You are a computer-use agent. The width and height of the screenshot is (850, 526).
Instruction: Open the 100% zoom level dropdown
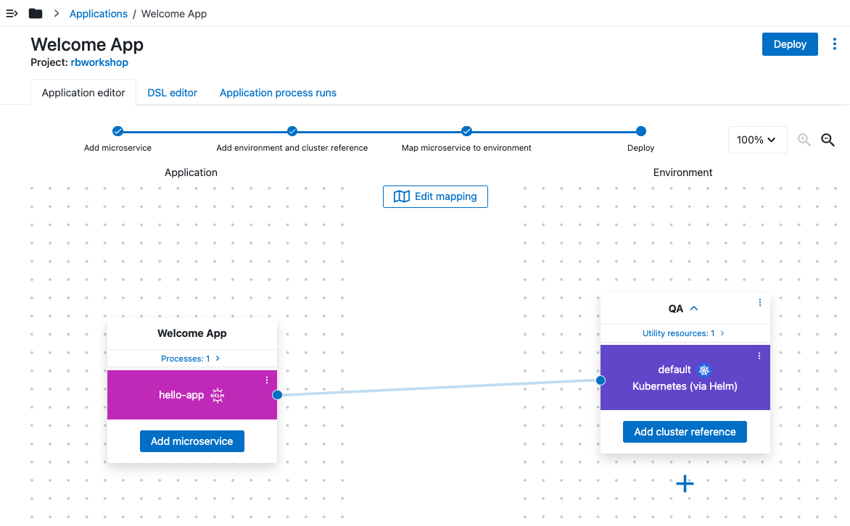click(757, 140)
